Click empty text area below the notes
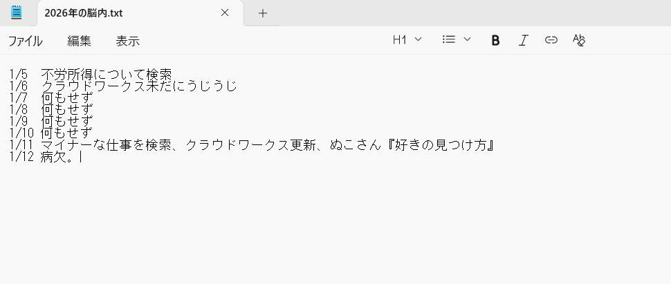The height and width of the screenshot is (284, 671). tap(335, 223)
